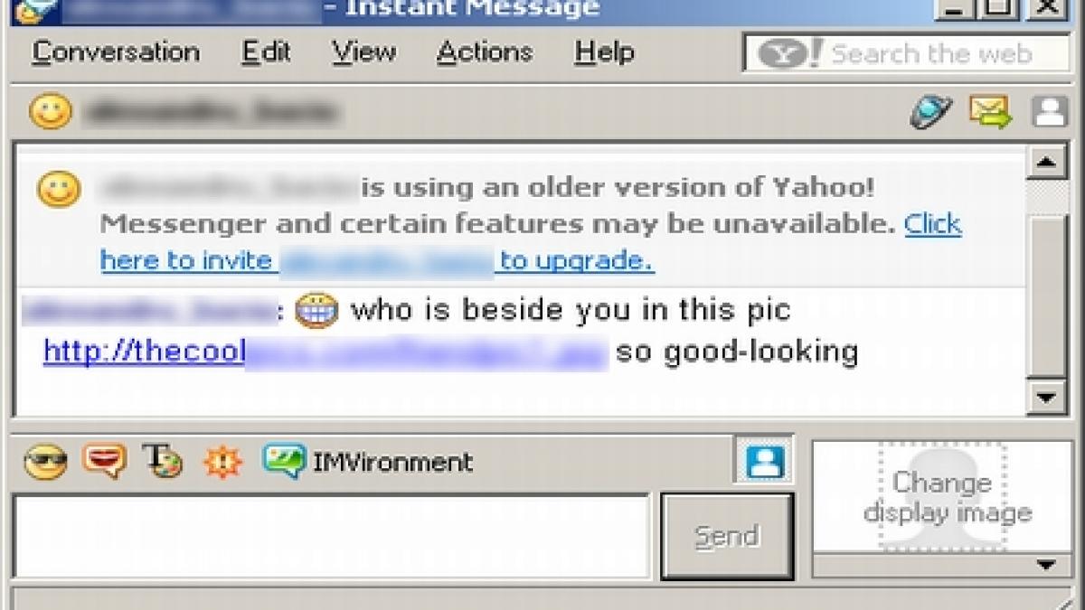
Task: Open the Conversation menu
Action: 116,52
